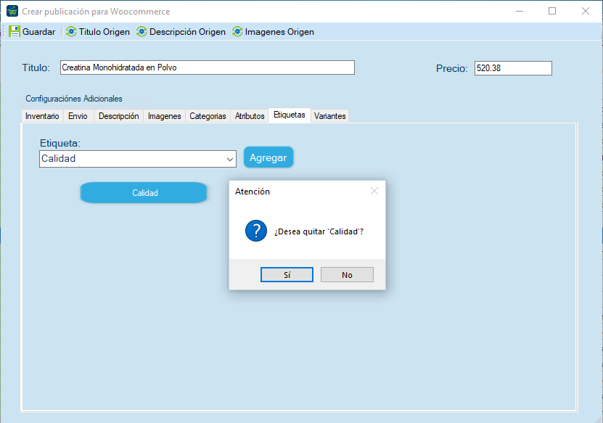This screenshot has width=603, height=423.
Task: Click the Agregar button
Action: 268,157
